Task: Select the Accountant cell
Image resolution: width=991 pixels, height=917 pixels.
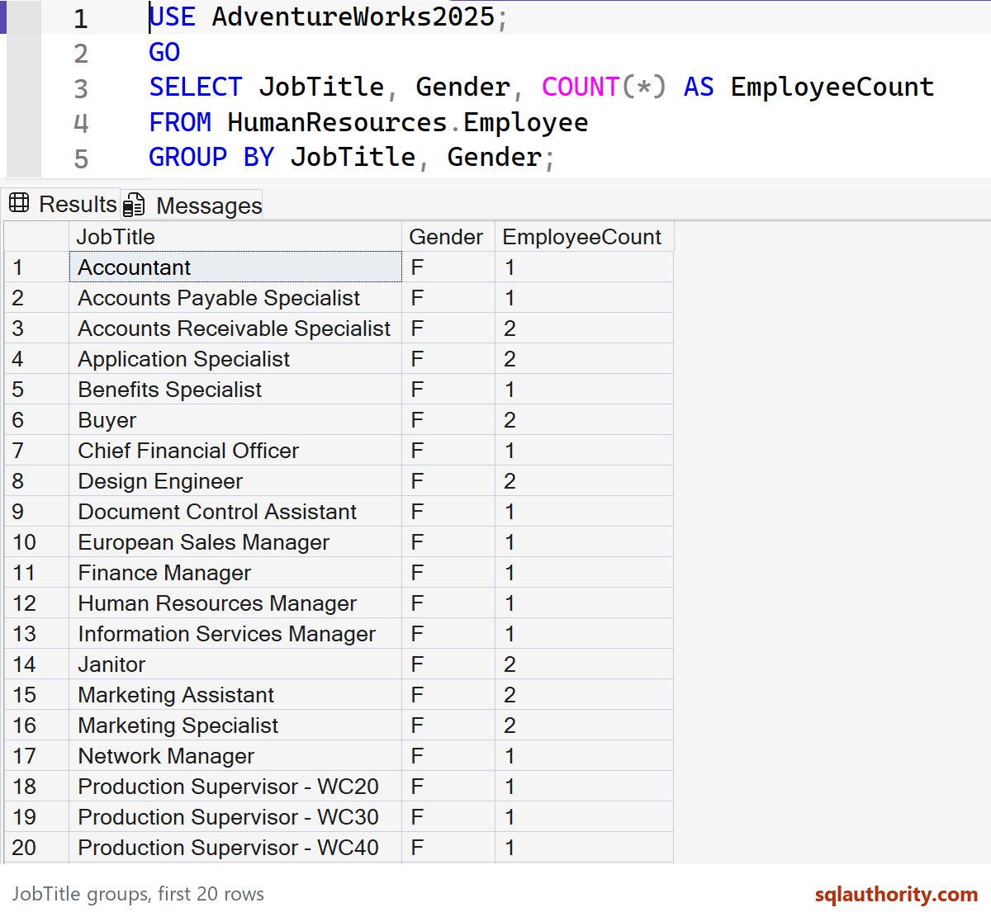Action: pyautogui.click(x=235, y=267)
